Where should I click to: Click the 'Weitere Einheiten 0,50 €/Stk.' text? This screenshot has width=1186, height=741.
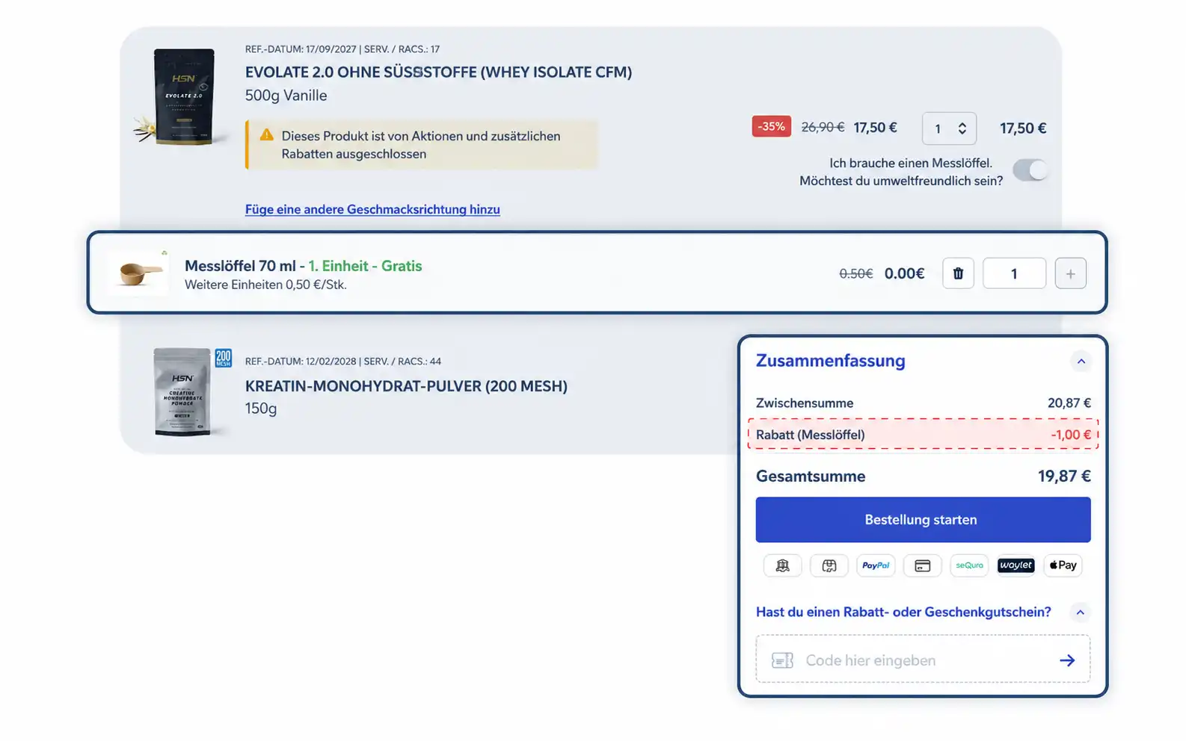point(265,285)
